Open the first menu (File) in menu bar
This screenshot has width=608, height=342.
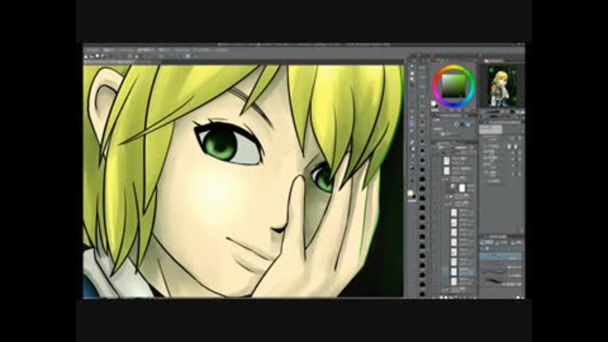pyautogui.click(x=91, y=49)
